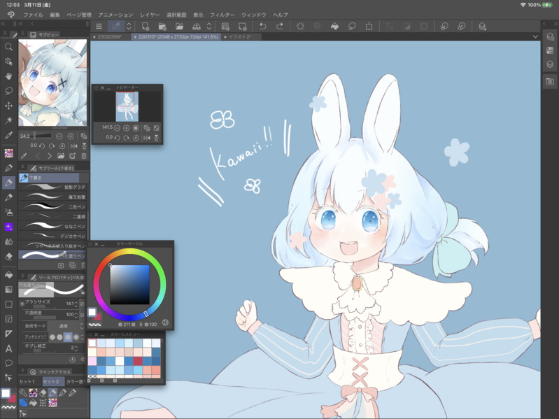559x419 pixels.
Task: Select the Operation object tool
Action: [x=8, y=62]
